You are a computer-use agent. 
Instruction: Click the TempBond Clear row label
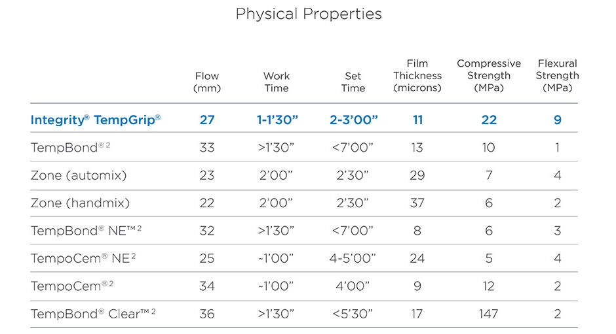pyautogui.click(x=93, y=314)
